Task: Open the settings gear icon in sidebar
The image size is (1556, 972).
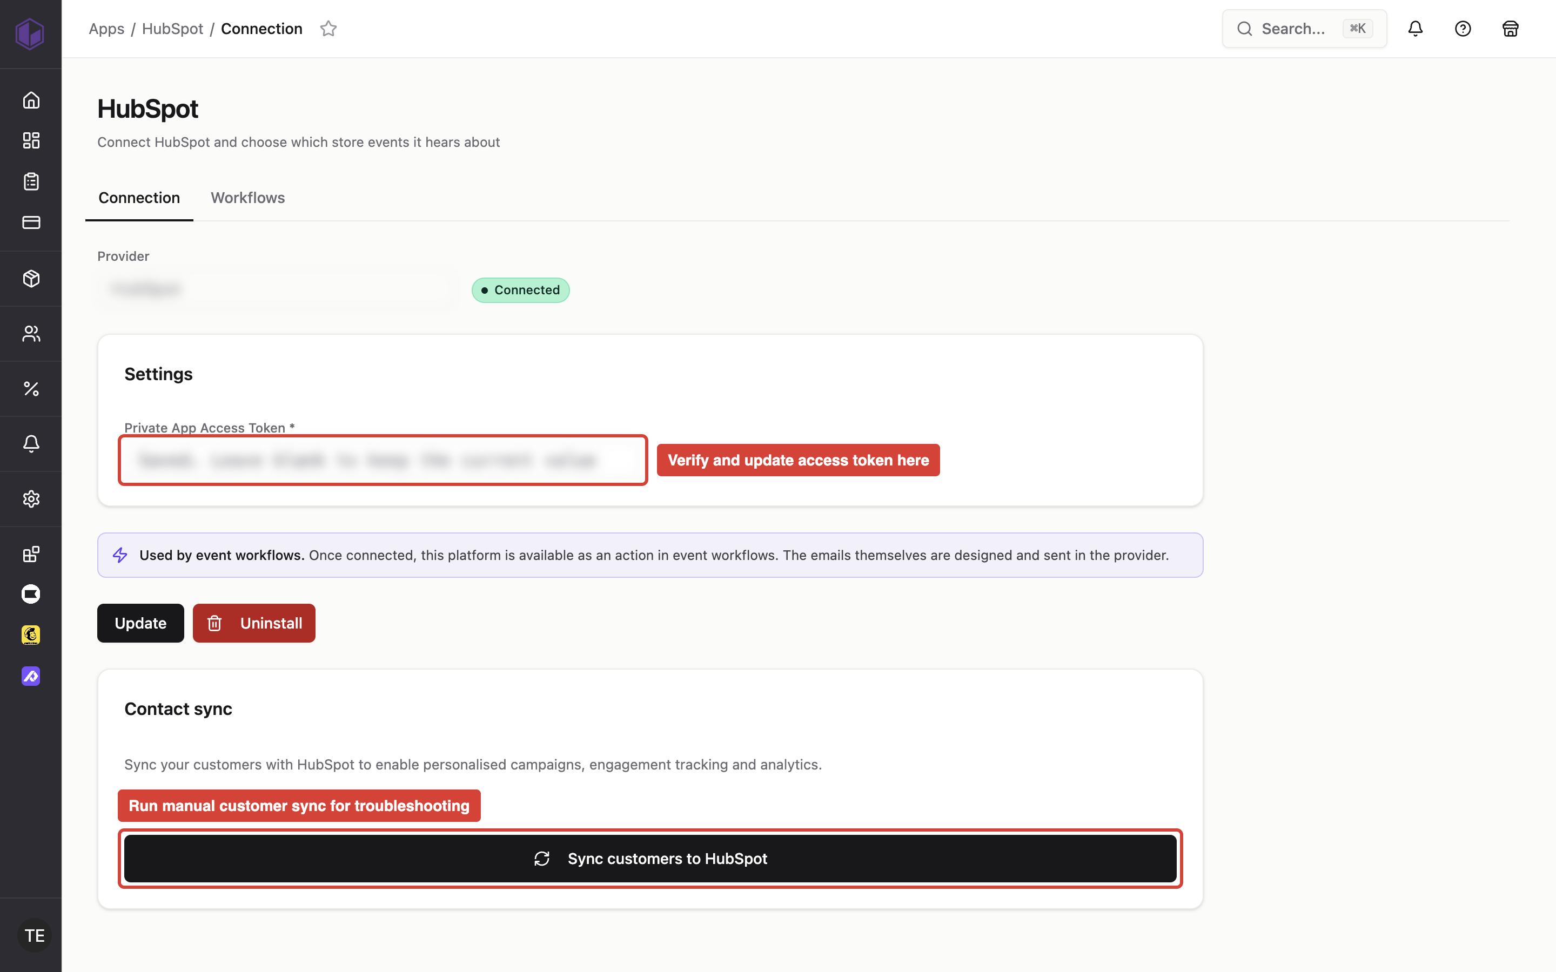Action: click(31, 499)
